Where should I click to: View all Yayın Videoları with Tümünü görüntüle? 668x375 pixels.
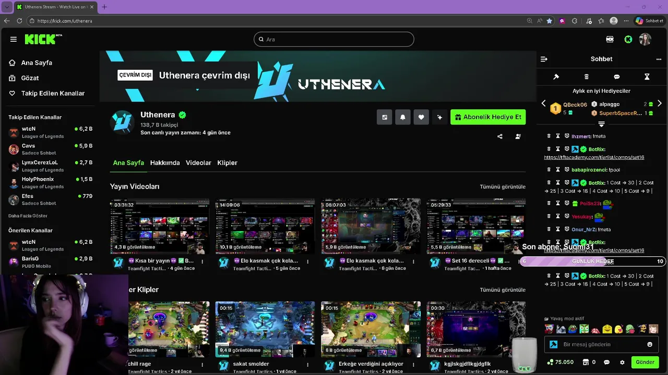503,186
